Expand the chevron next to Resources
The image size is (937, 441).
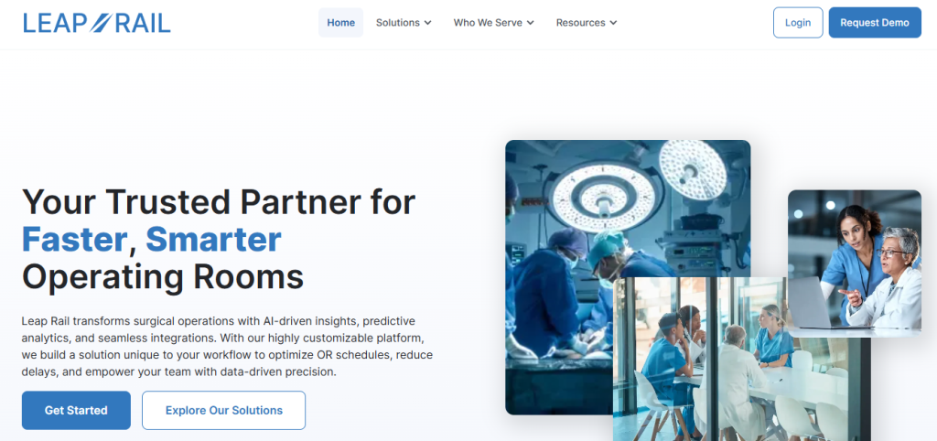[613, 23]
